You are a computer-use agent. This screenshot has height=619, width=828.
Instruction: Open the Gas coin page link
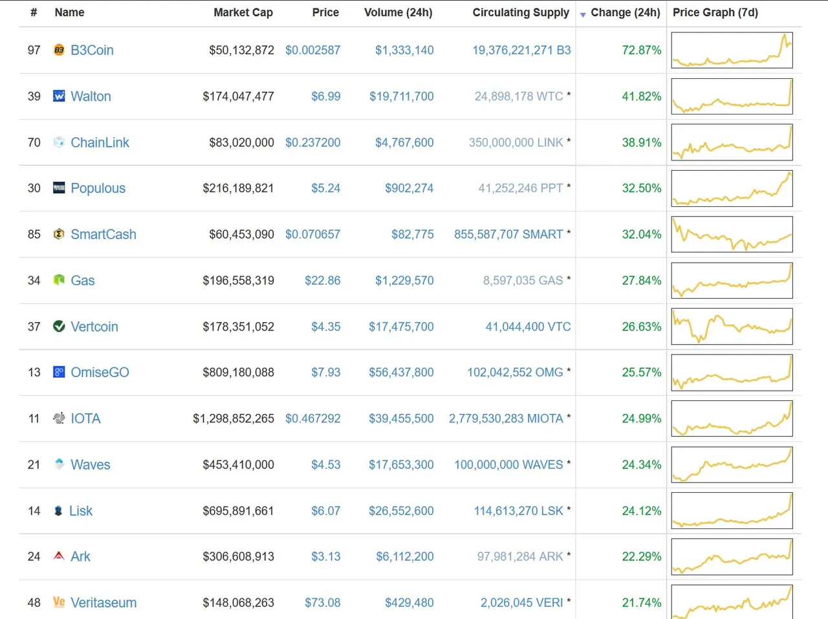tap(83, 280)
